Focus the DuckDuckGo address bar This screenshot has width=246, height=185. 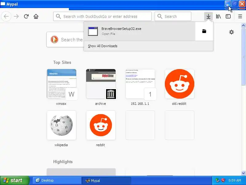(x=102, y=16)
